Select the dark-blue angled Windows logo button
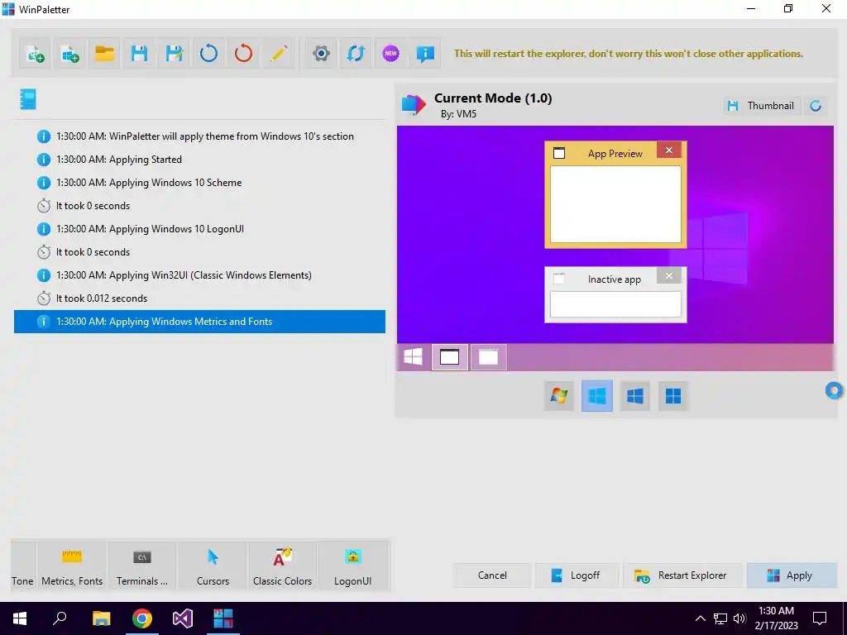The width and height of the screenshot is (847, 635). click(x=634, y=396)
